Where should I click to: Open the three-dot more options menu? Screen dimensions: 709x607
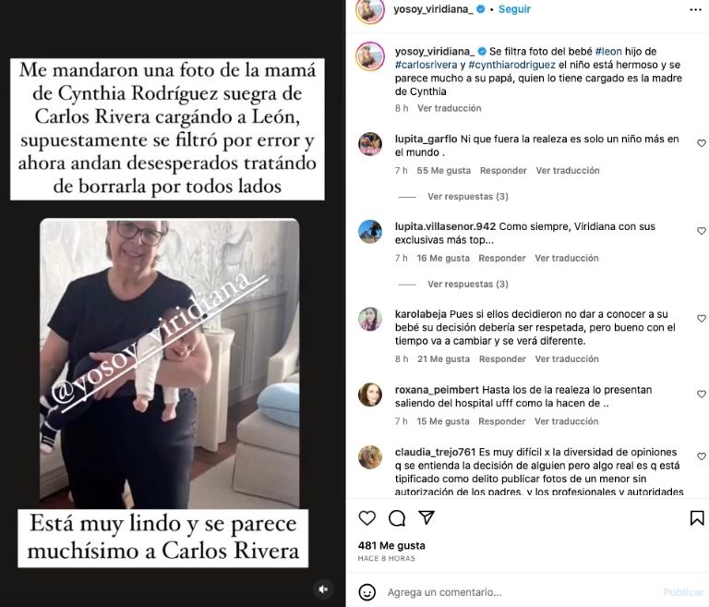(x=695, y=10)
